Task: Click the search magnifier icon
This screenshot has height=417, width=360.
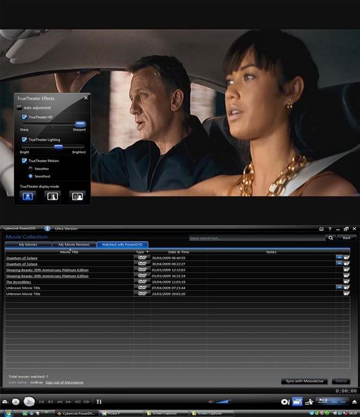Action: coord(331,238)
